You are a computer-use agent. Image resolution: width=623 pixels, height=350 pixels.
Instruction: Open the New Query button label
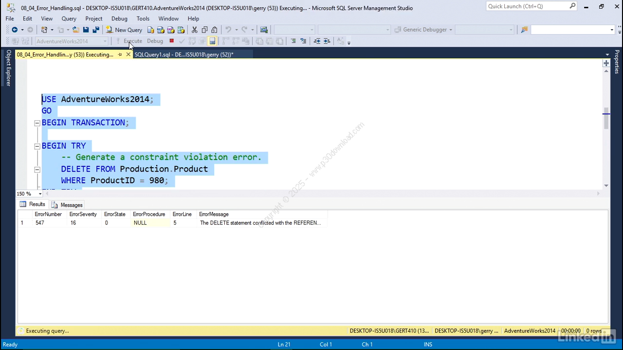click(128, 30)
